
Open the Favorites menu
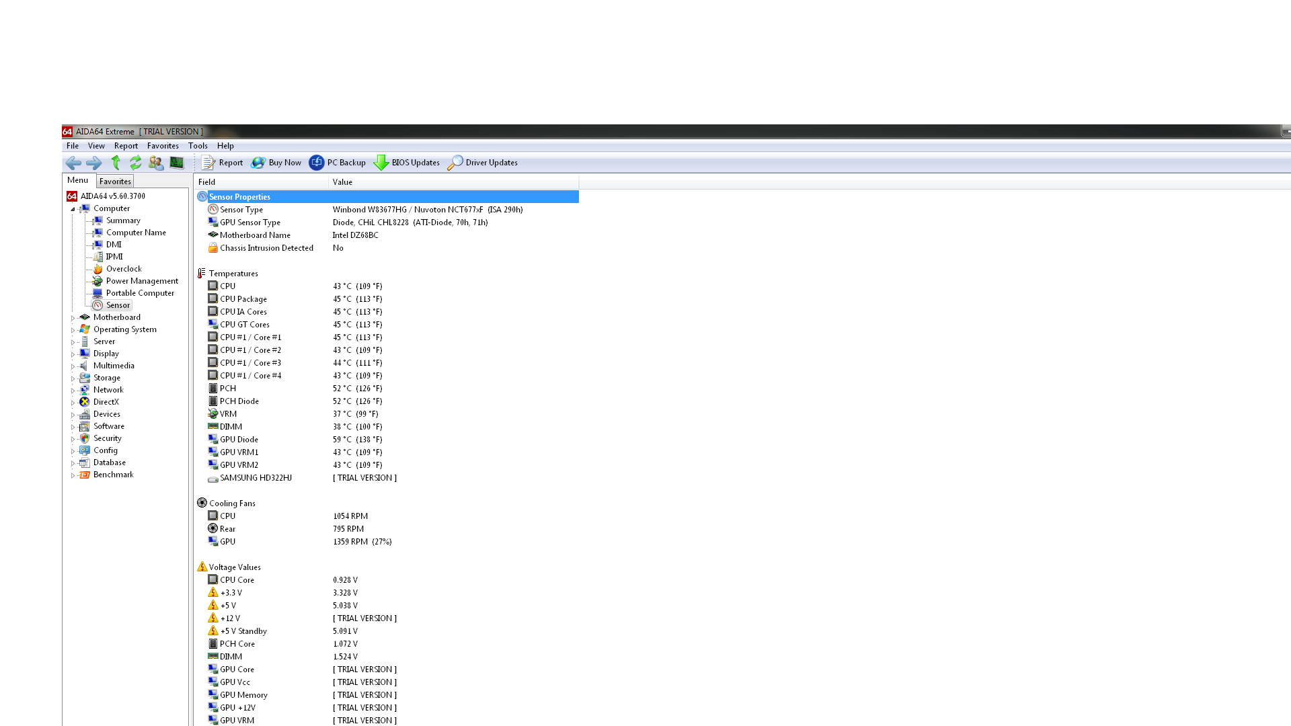click(163, 146)
